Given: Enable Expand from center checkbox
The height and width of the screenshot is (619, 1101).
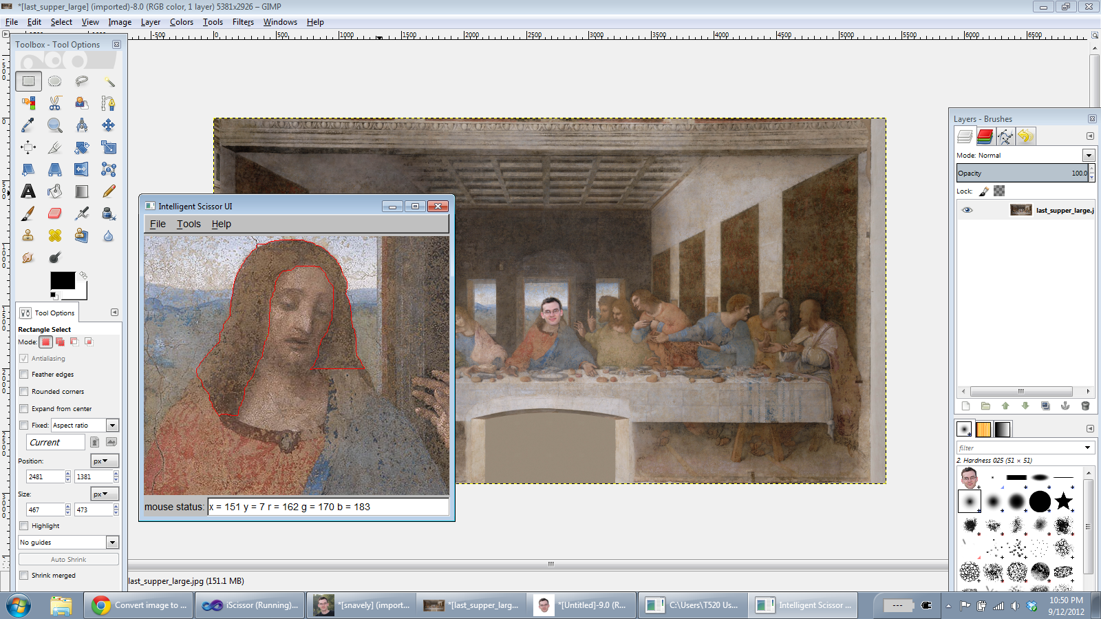Looking at the screenshot, I should click(x=24, y=408).
